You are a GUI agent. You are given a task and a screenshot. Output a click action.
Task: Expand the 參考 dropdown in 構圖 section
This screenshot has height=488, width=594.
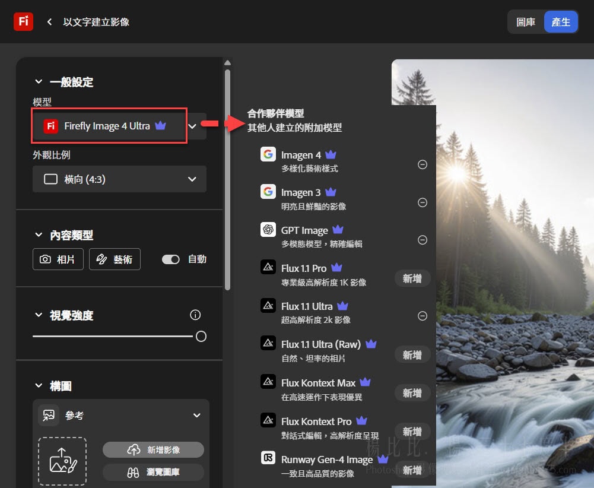(196, 416)
